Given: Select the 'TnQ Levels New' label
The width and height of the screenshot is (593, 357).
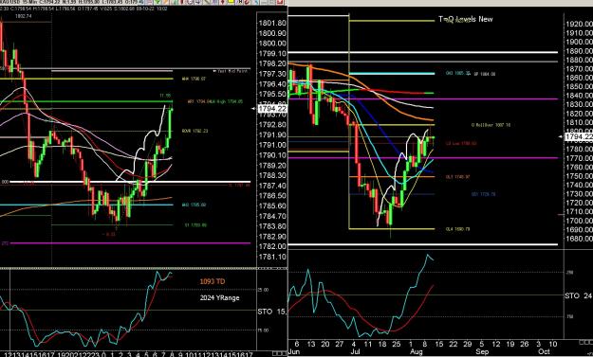Looking at the screenshot, I should pos(466,19).
